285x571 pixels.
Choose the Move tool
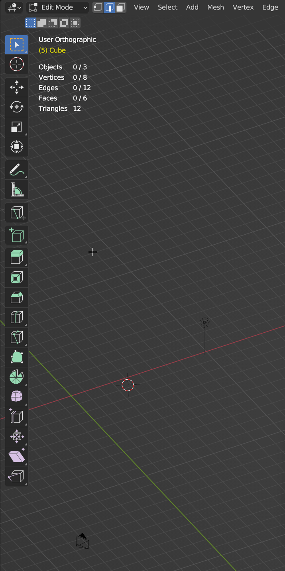[x=17, y=87]
